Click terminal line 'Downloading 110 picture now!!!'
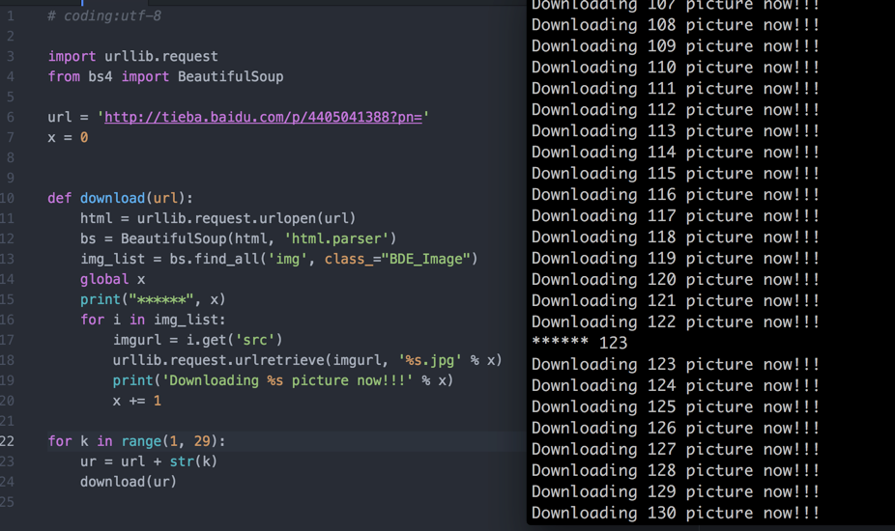 (676, 68)
